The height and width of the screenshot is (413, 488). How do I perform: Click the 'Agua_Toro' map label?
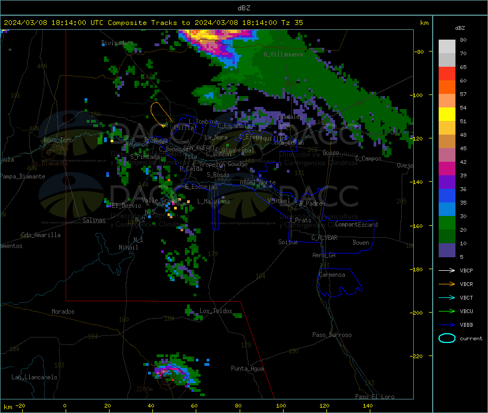click(58, 140)
